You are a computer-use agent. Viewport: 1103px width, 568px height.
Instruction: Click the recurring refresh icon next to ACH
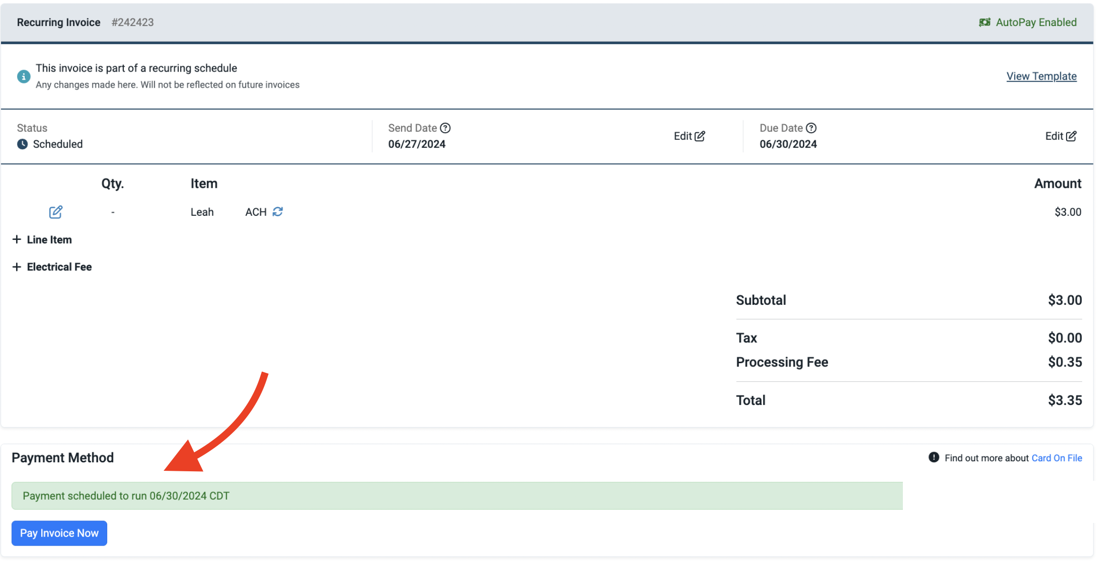click(278, 211)
